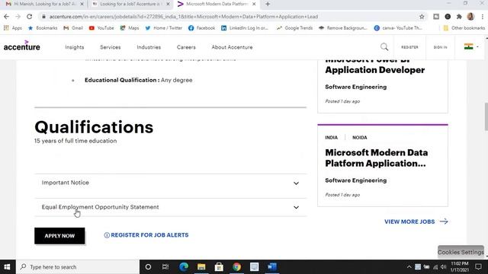Show hidden system tray icons
This screenshot has height=274, width=488.
[409, 267]
